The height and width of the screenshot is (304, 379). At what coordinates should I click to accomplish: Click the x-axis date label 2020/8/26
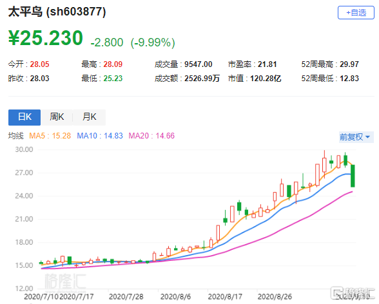pyautogui.click(x=275, y=296)
